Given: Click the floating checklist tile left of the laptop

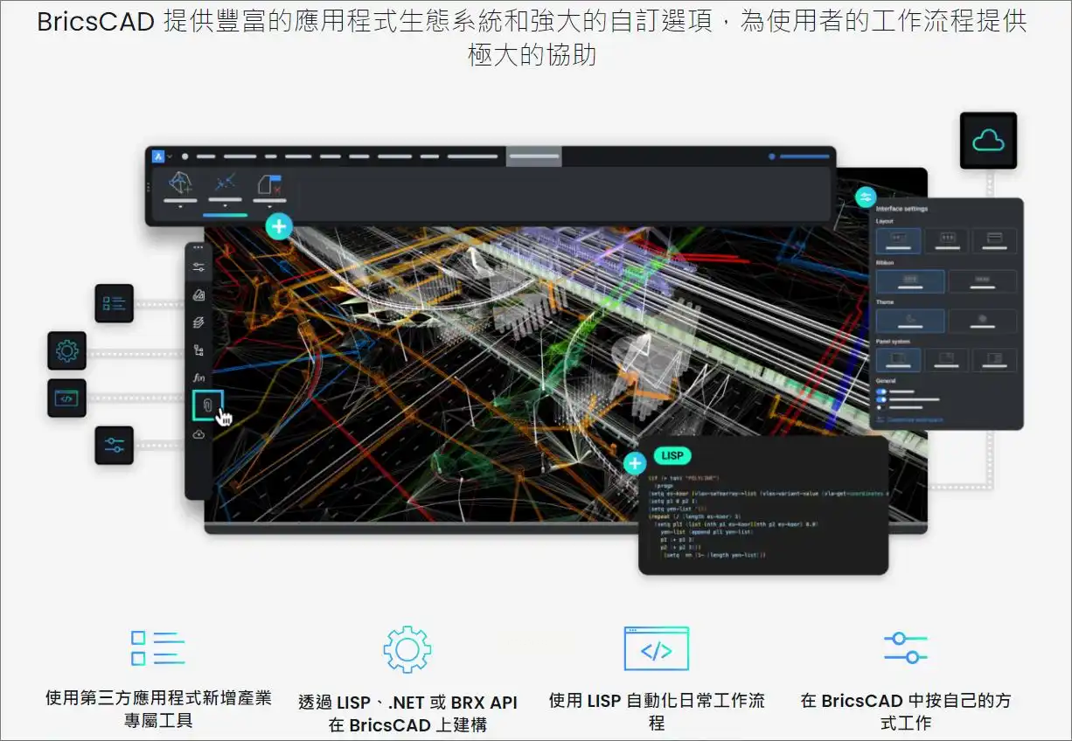Looking at the screenshot, I should point(114,303).
